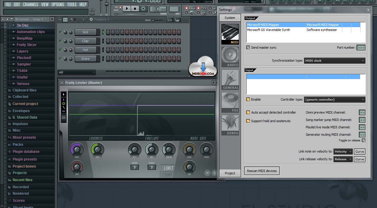Click the curve line icon in Limiter display
Viewport: 377px width, 208px height.
tap(63, 107)
